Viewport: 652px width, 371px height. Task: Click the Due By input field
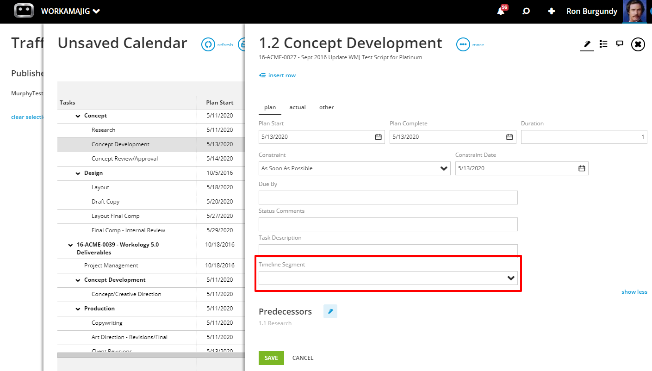(388, 198)
